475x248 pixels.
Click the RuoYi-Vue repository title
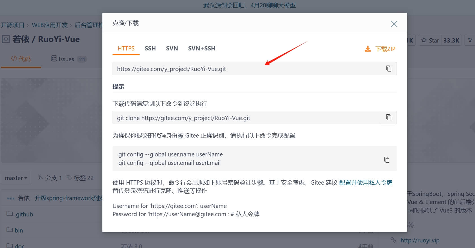click(59, 39)
